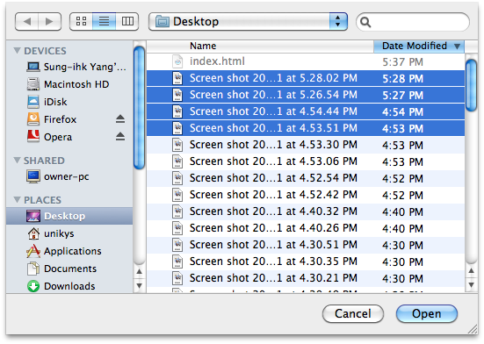
Task: Click icon of Screen shot 4.52.54 PM
Action: (177, 178)
